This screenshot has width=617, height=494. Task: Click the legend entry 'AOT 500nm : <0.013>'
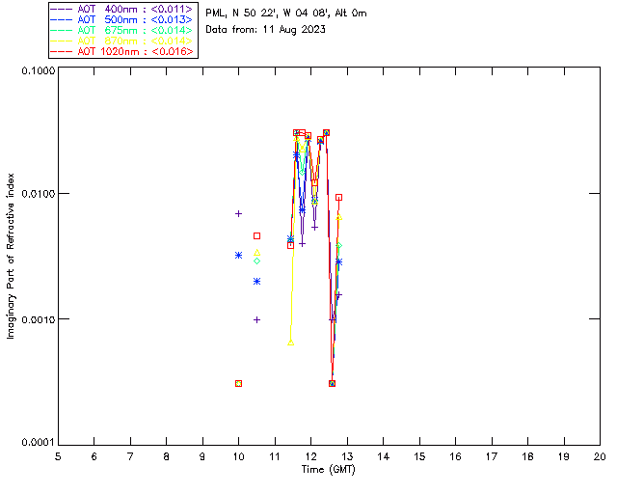point(122,19)
